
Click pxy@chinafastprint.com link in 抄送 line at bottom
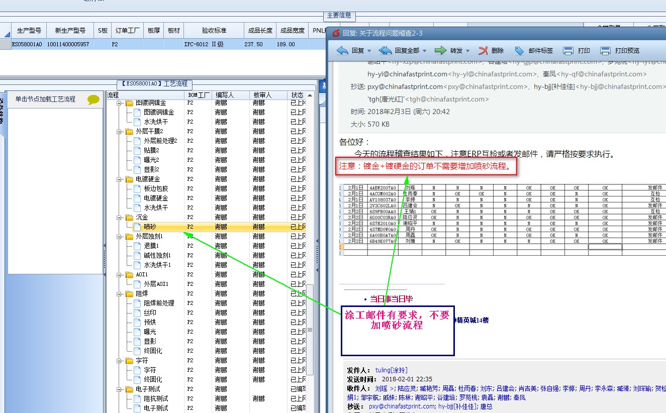[402, 406]
